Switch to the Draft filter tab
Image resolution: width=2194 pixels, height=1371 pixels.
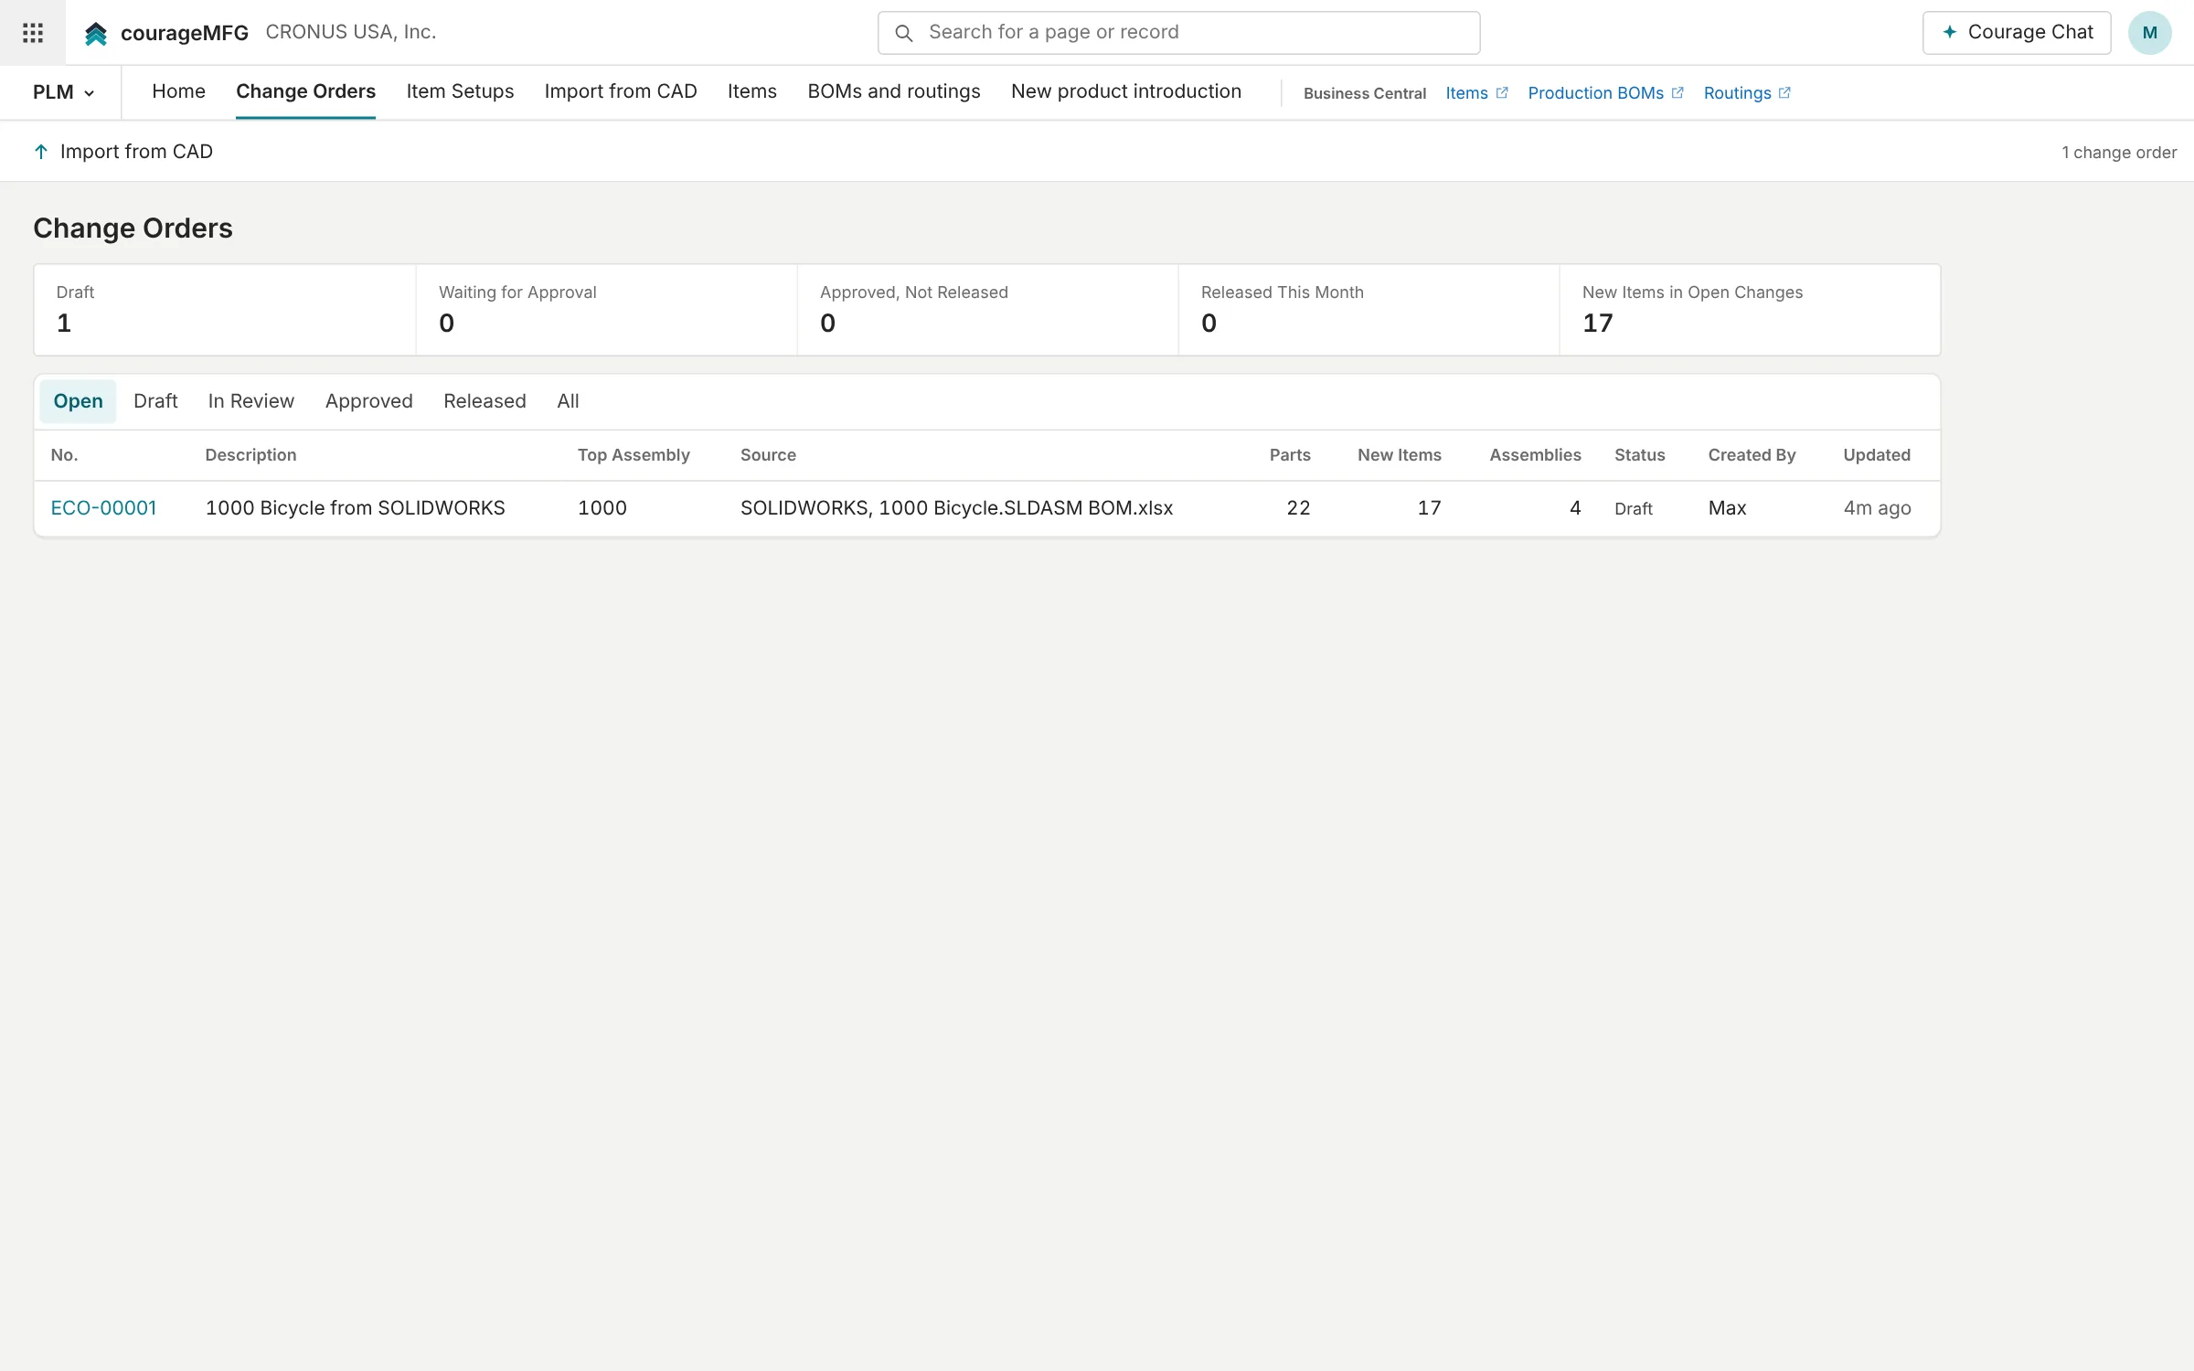tap(155, 401)
